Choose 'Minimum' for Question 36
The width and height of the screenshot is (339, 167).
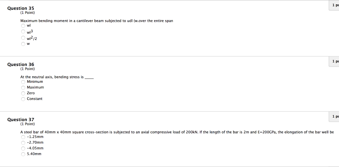click(x=23, y=82)
